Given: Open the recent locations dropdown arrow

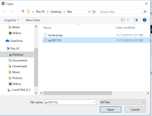Looking at the screenshot, I should [x=17, y=12].
